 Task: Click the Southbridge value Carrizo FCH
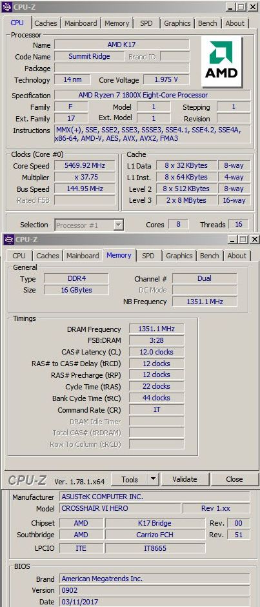155,535
